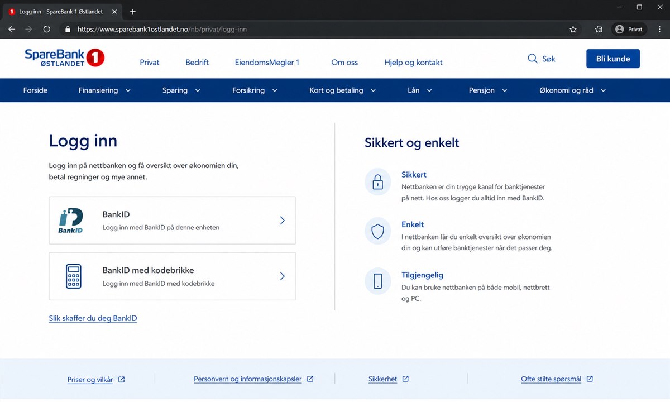Click the Logg inn page heading
670x402 pixels.
(x=83, y=141)
